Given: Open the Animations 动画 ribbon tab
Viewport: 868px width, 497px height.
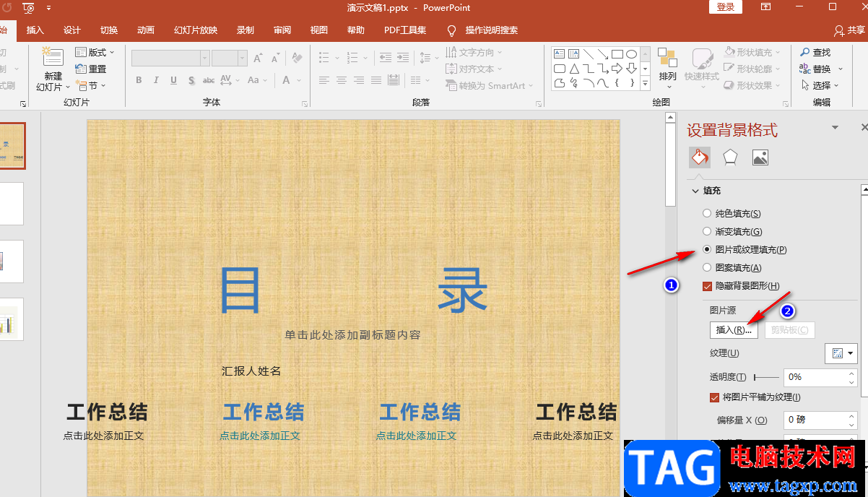Looking at the screenshot, I should click(x=146, y=30).
